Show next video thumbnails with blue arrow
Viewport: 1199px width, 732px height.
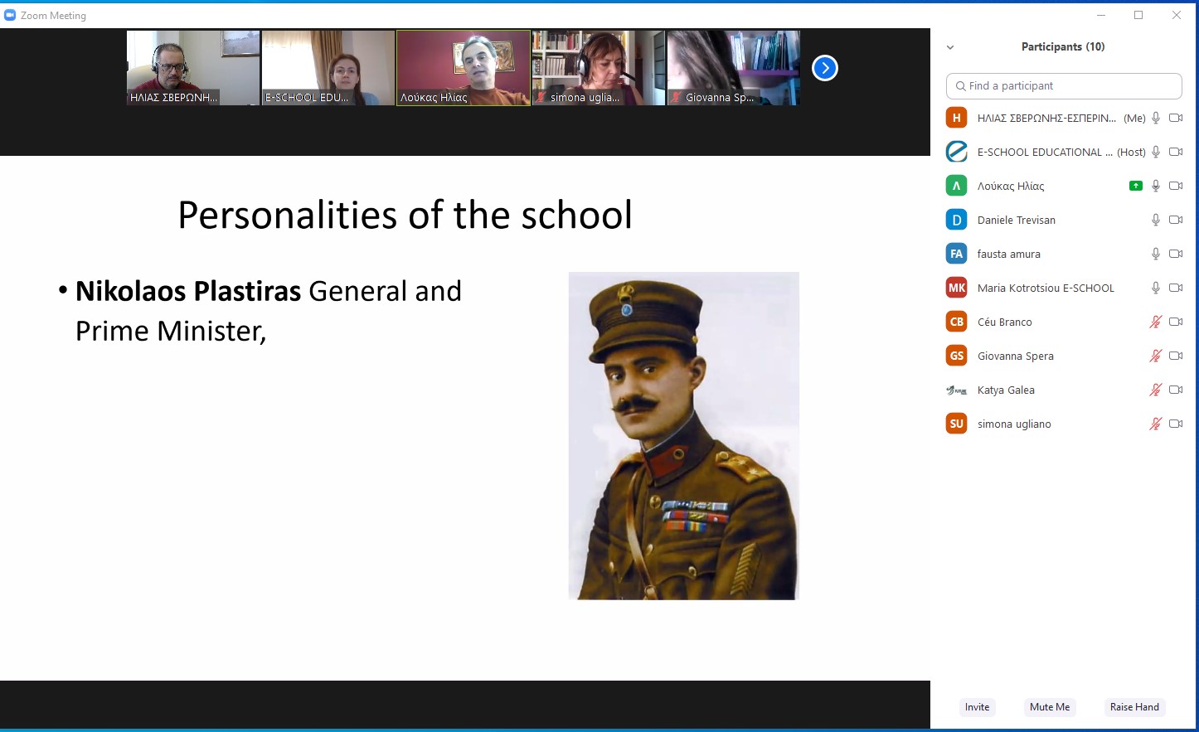pyautogui.click(x=824, y=68)
